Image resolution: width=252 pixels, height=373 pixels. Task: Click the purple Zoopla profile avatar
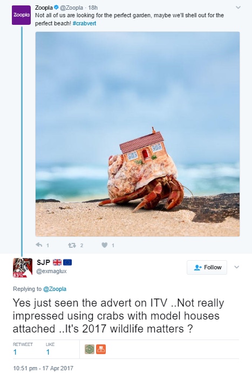tap(21, 15)
